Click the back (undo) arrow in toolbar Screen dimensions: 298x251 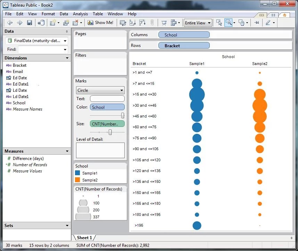point(10,23)
